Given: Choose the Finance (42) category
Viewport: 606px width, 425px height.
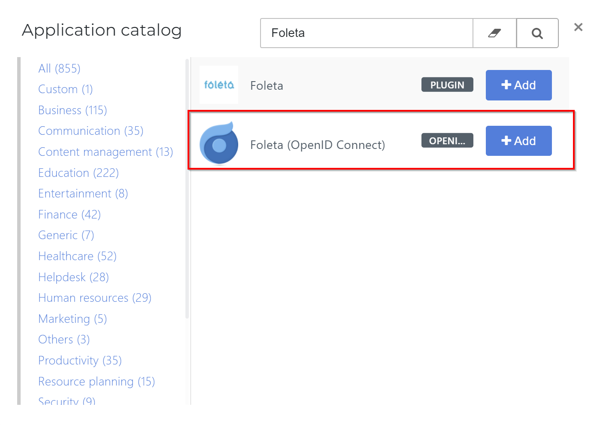Looking at the screenshot, I should tap(70, 215).
